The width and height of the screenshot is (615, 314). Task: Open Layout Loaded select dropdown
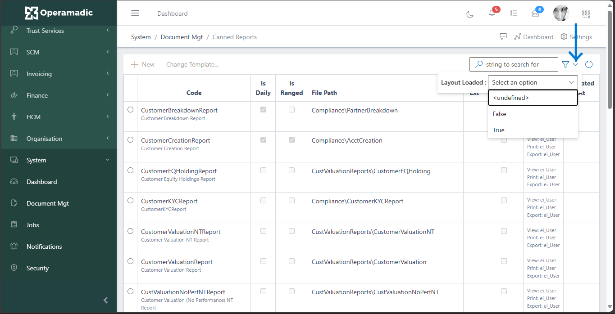pyautogui.click(x=533, y=82)
